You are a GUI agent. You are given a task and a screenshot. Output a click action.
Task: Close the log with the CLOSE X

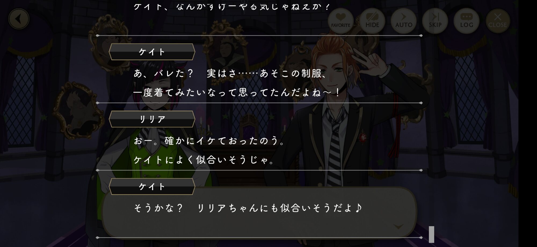point(498,21)
